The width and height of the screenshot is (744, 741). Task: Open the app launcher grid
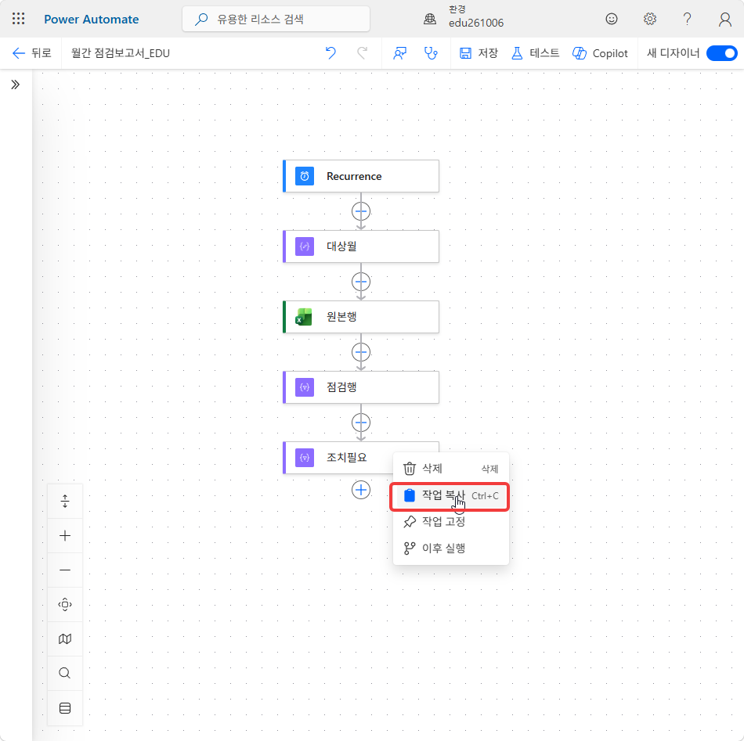click(x=19, y=19)
